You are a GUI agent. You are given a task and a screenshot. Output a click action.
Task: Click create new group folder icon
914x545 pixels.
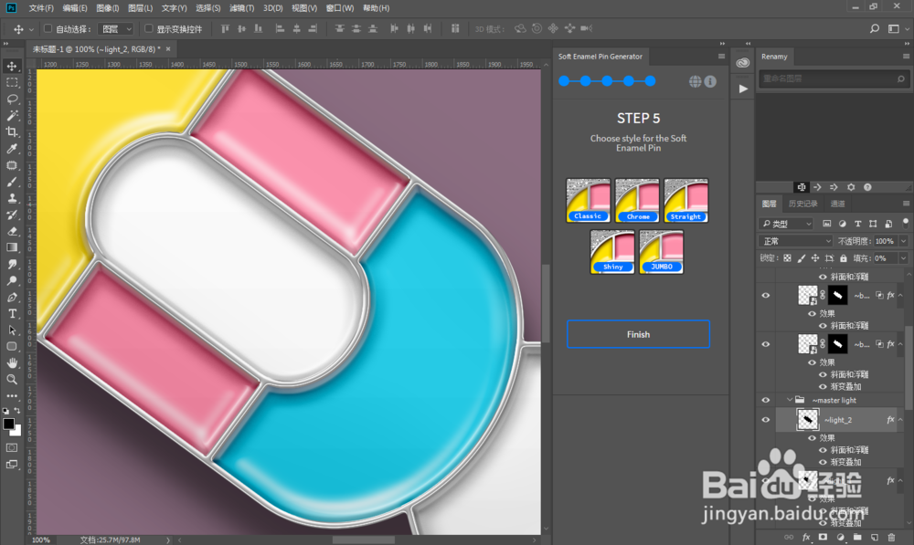point(857,537)
